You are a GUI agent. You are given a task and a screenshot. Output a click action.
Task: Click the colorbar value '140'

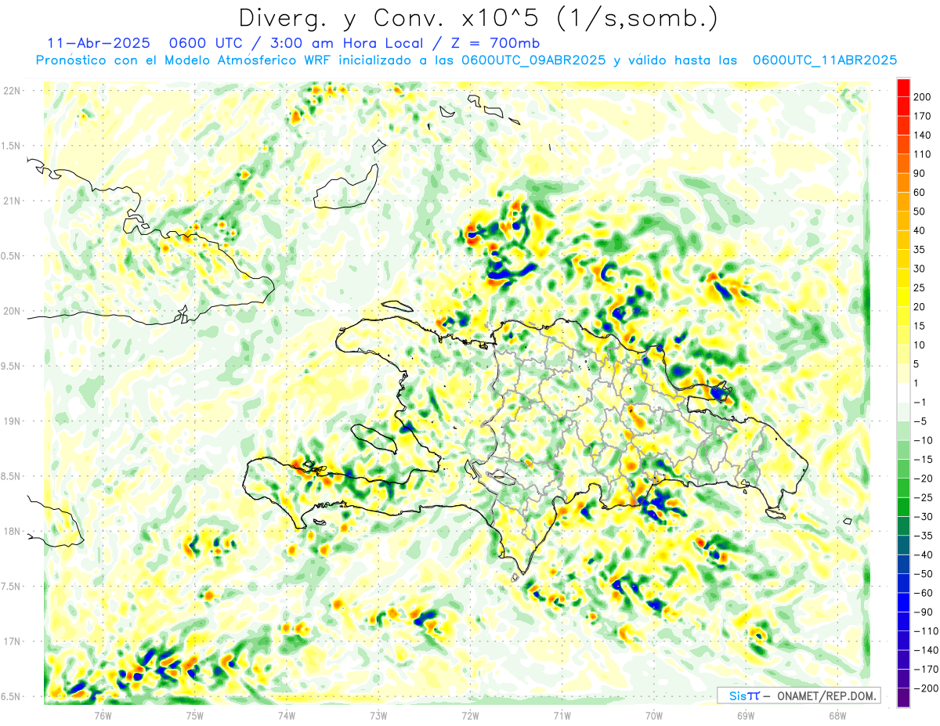(923, 135)
